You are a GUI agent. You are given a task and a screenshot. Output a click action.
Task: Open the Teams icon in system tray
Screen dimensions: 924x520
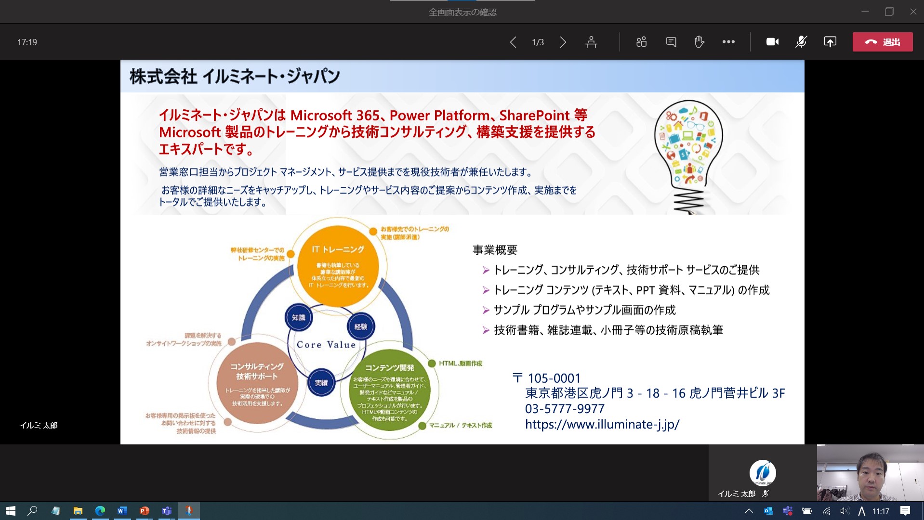click(x=788, y=511)
